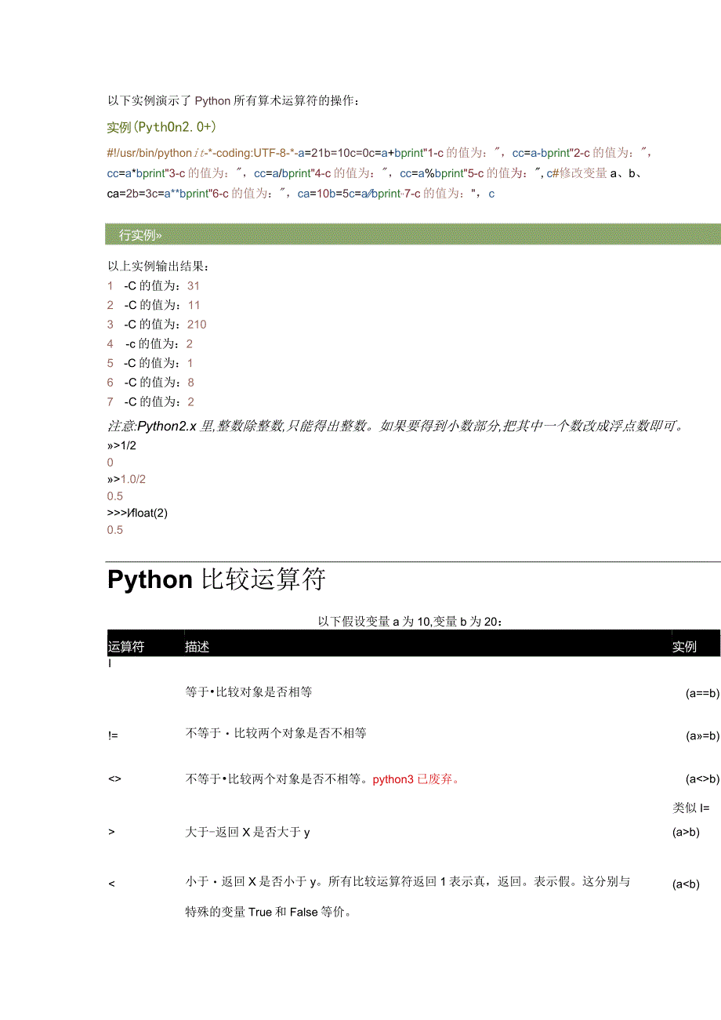Click the 实例 table column header

[683, 646]
